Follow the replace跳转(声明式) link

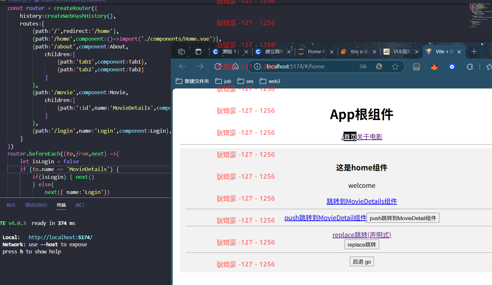(362, 235)
